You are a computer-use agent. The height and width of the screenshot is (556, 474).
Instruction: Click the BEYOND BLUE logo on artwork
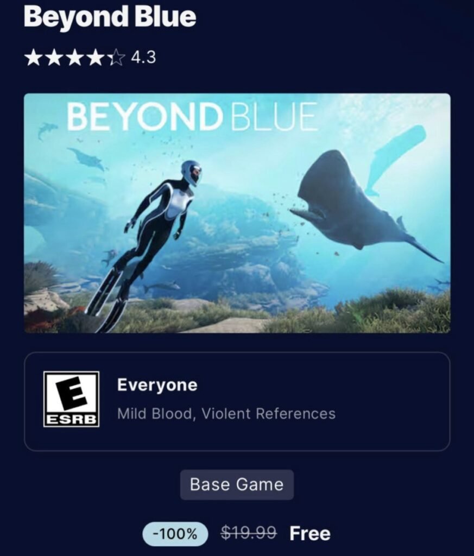pyautogui.click(x=192, y=116)
